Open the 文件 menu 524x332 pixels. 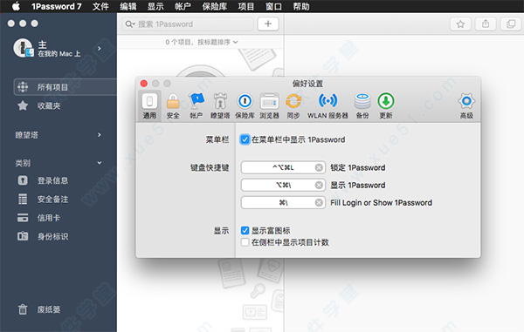pos(100,6)
